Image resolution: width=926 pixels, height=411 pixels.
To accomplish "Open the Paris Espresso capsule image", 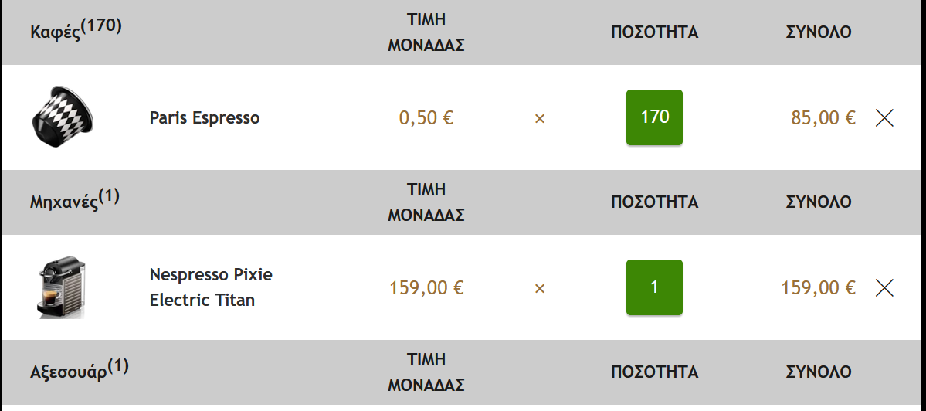I will tap(62, 117).
